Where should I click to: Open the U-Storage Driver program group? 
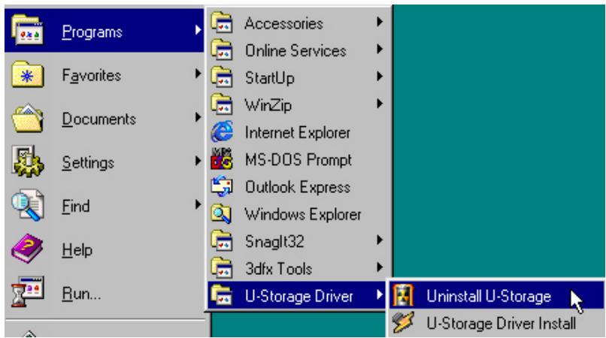coord(297,295)
